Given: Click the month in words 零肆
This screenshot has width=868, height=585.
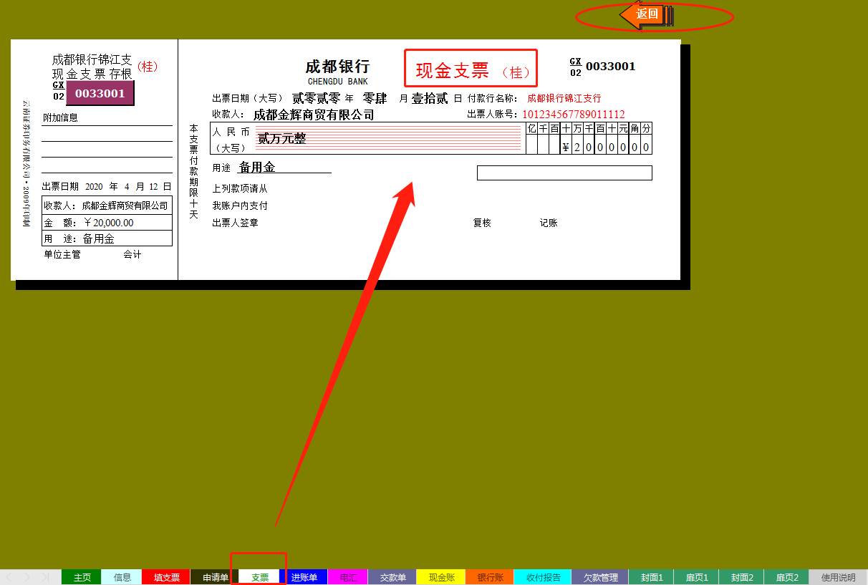Looking at the screenshot, I should pyautogui.click(x=375, y=98).
